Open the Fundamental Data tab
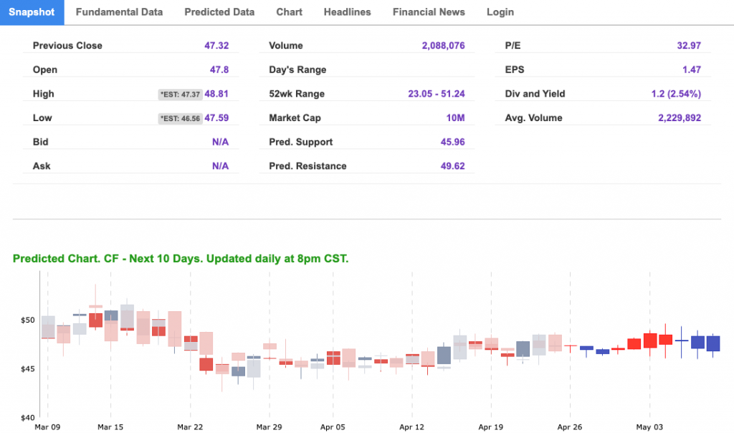This screenshot has height=433, width=734. coord(119,12)
